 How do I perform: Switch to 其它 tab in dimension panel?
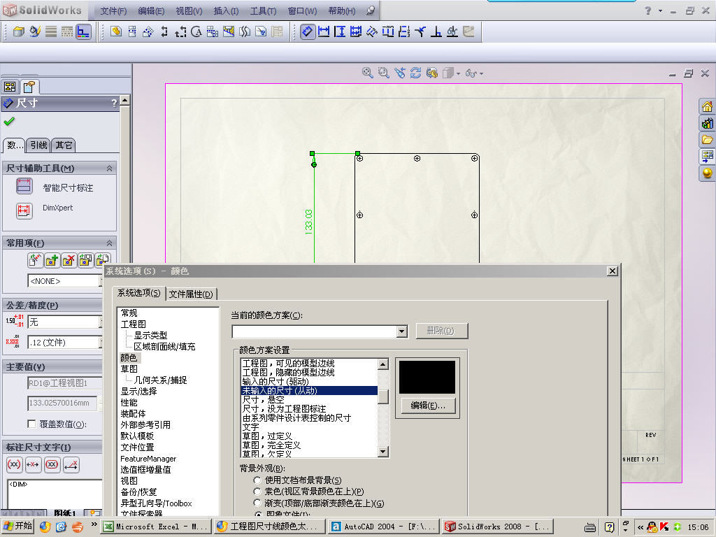pos(64,145)
